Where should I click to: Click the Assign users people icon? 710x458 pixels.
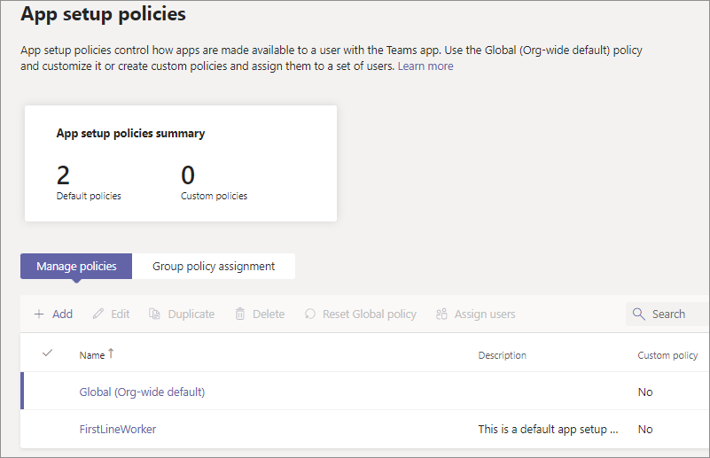[x=441, y=314]
